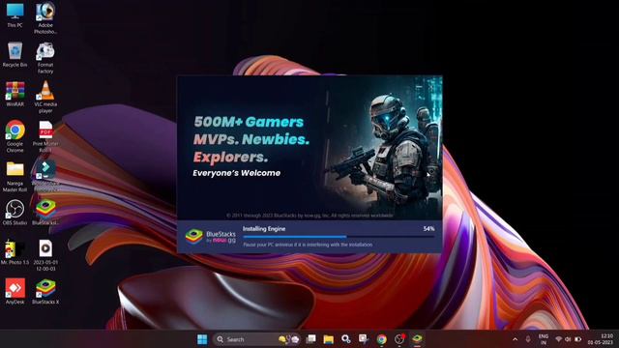Open Google Chrome desktop shortcut

[15, 136]
